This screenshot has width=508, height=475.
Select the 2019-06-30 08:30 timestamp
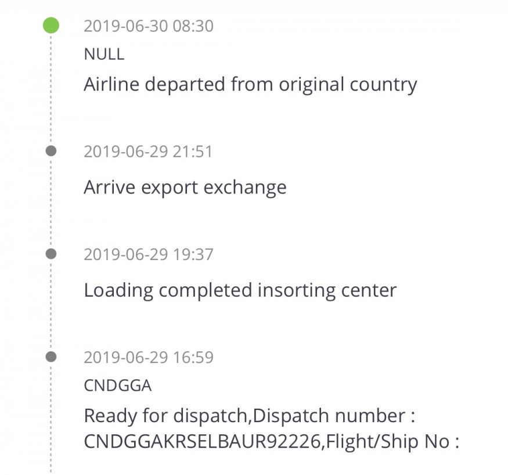coord(149,26)
